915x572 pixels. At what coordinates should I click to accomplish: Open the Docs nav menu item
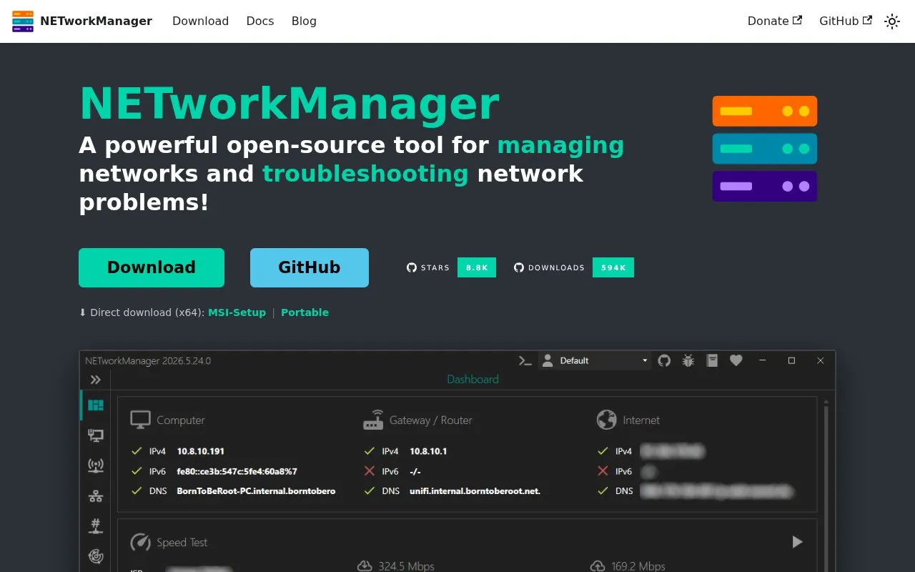pyautogui.click(x=260, y=21)
